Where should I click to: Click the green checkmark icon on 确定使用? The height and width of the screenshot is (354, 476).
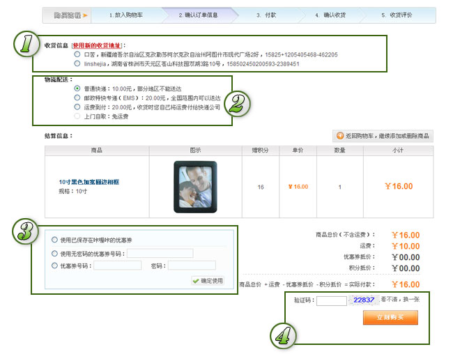tap(196, 281)
